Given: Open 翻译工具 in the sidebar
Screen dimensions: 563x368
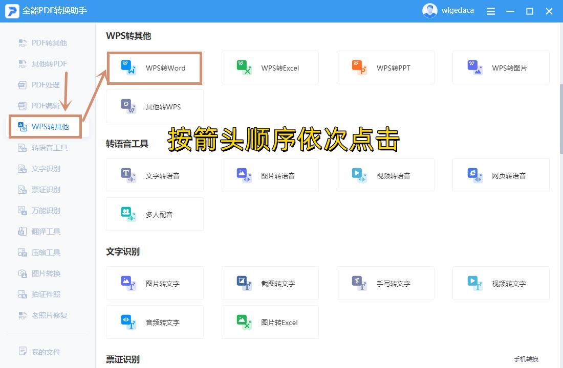Looking at the screenshot, I should [x=39, y=232].
